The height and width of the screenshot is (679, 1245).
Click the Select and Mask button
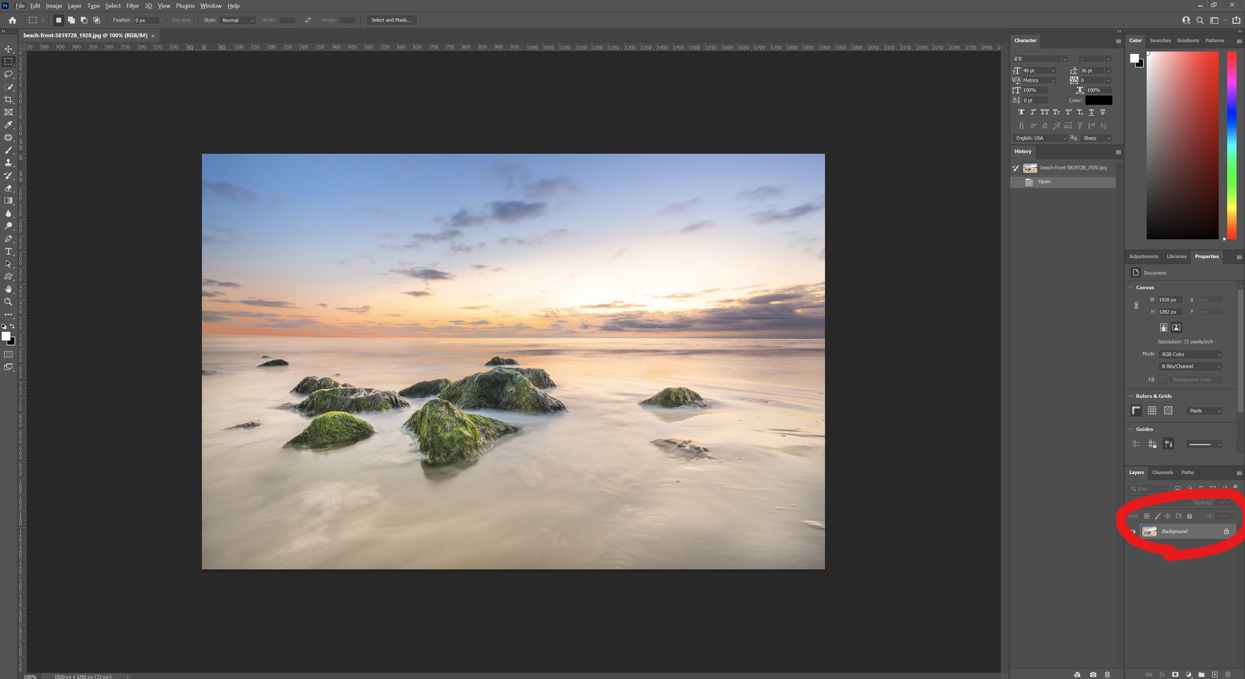coord(391,20)
